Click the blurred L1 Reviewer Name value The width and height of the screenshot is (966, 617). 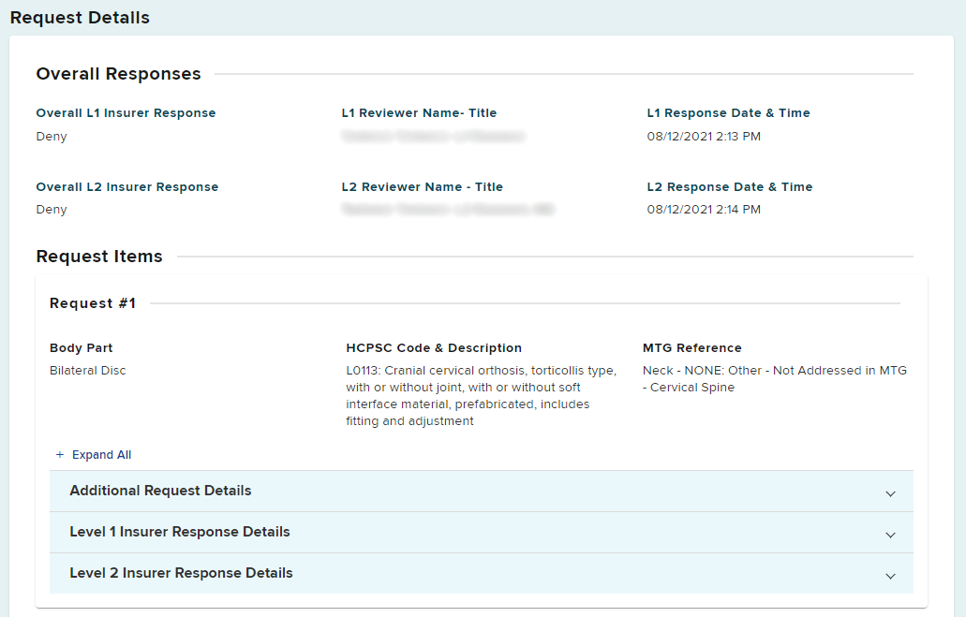click(x=433, y=137)
